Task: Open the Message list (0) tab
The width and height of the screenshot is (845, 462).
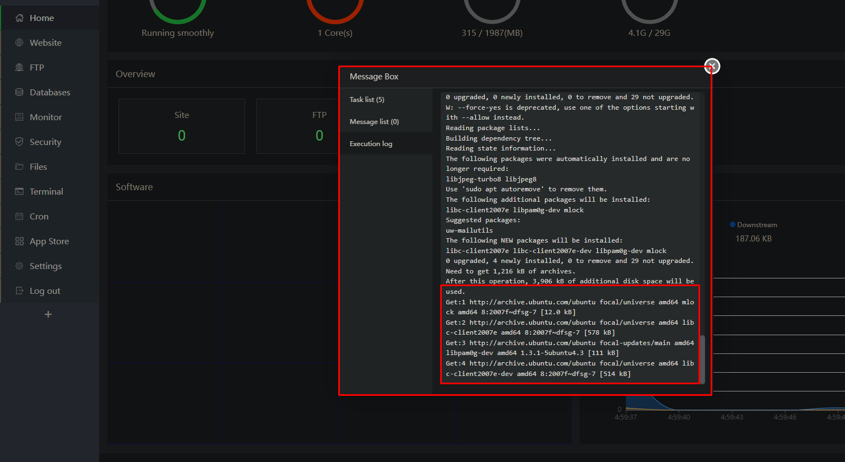Action: coord(374,122)
